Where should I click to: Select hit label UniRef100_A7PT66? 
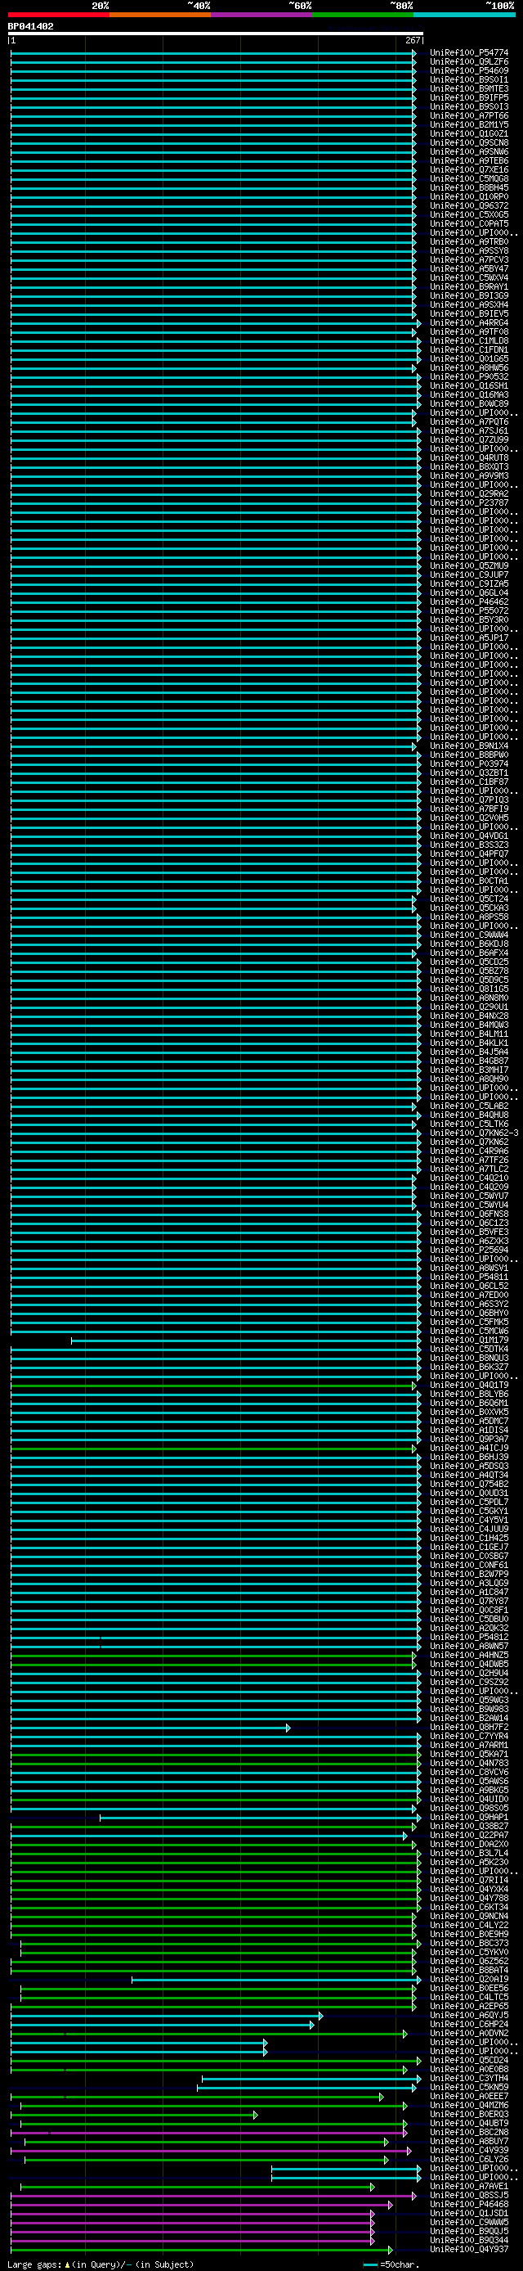point(469,115)
